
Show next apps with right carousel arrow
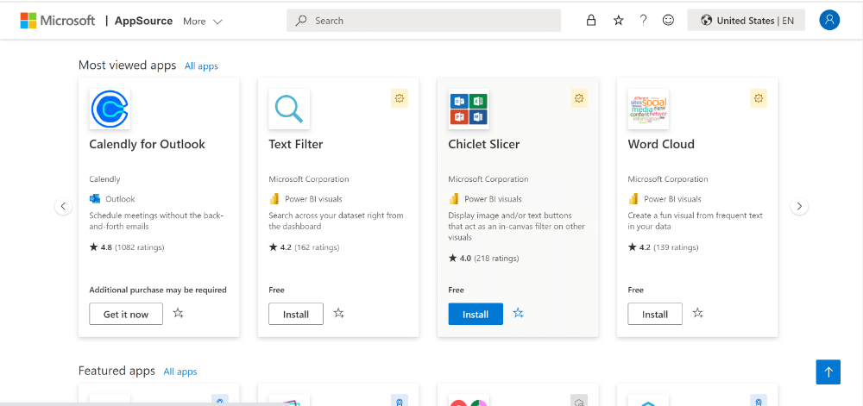(x=799, y=207)
